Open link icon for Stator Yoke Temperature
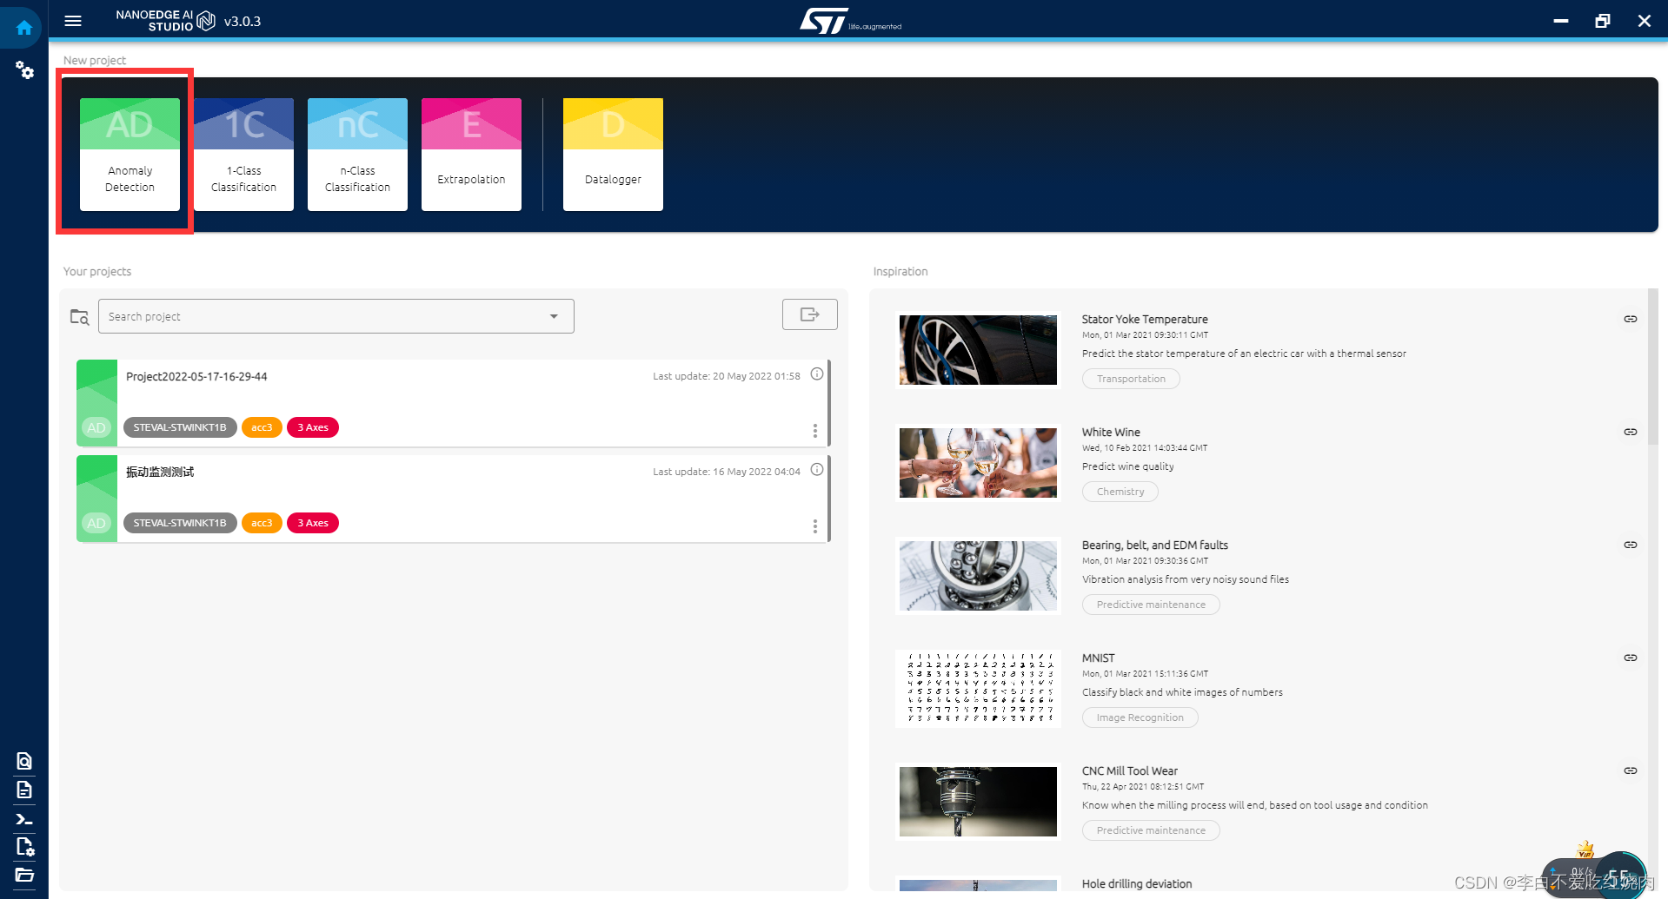The width and height of the screenshot is (1668, 899). click(x=1631, y=319)
